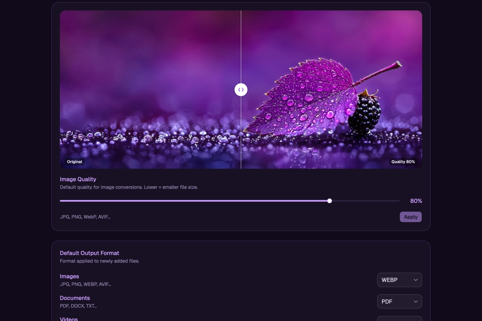Viewport: 482px width, 321px height.
Task: Click the 80% quality value readout
Action: pos(416,201)
